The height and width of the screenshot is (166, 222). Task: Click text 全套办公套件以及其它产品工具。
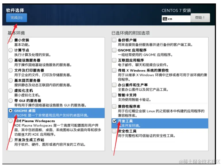(x=143, y=90)
